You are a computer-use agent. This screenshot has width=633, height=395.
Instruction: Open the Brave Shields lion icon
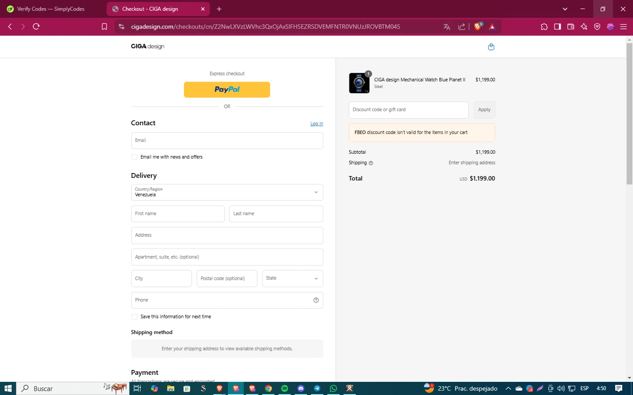click(x=478, y=26)
